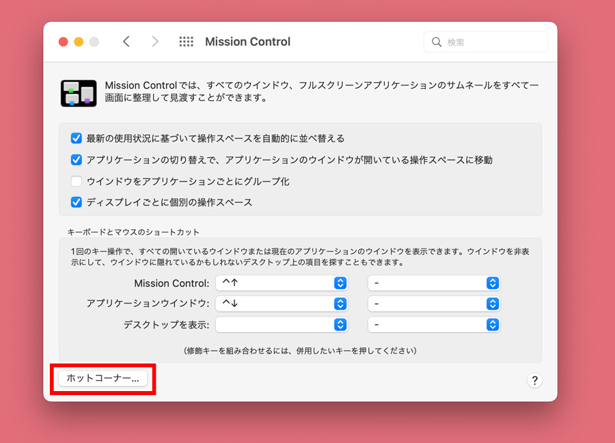This screenshot has height=443, width=615.
Task: Toggle アプリケーションの切り替えで checkbox
Action: coord(76,160)
